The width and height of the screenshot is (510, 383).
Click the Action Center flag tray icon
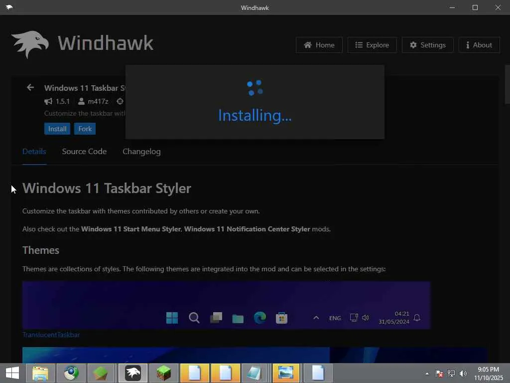click(439, 373)
